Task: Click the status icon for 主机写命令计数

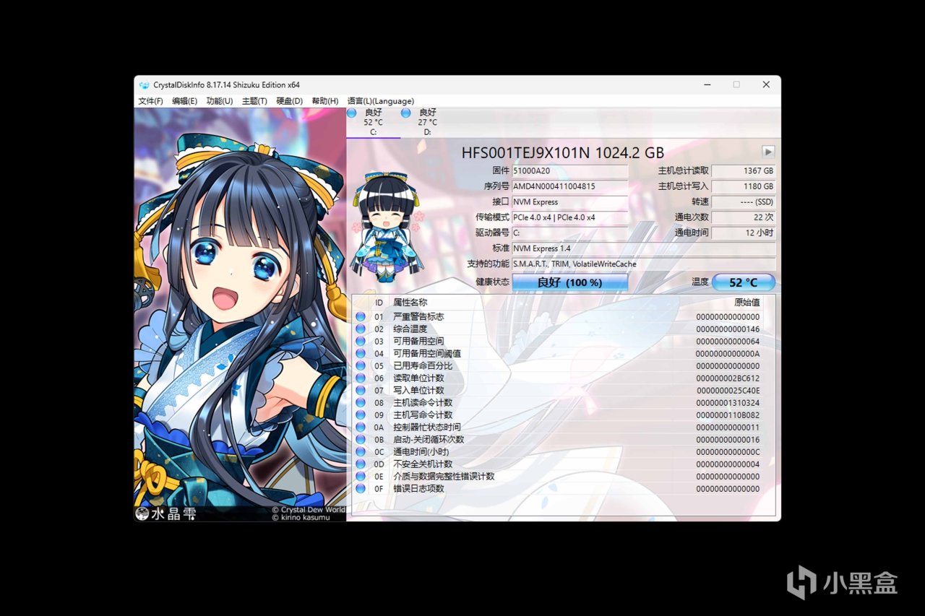Action: click(361, 415)
